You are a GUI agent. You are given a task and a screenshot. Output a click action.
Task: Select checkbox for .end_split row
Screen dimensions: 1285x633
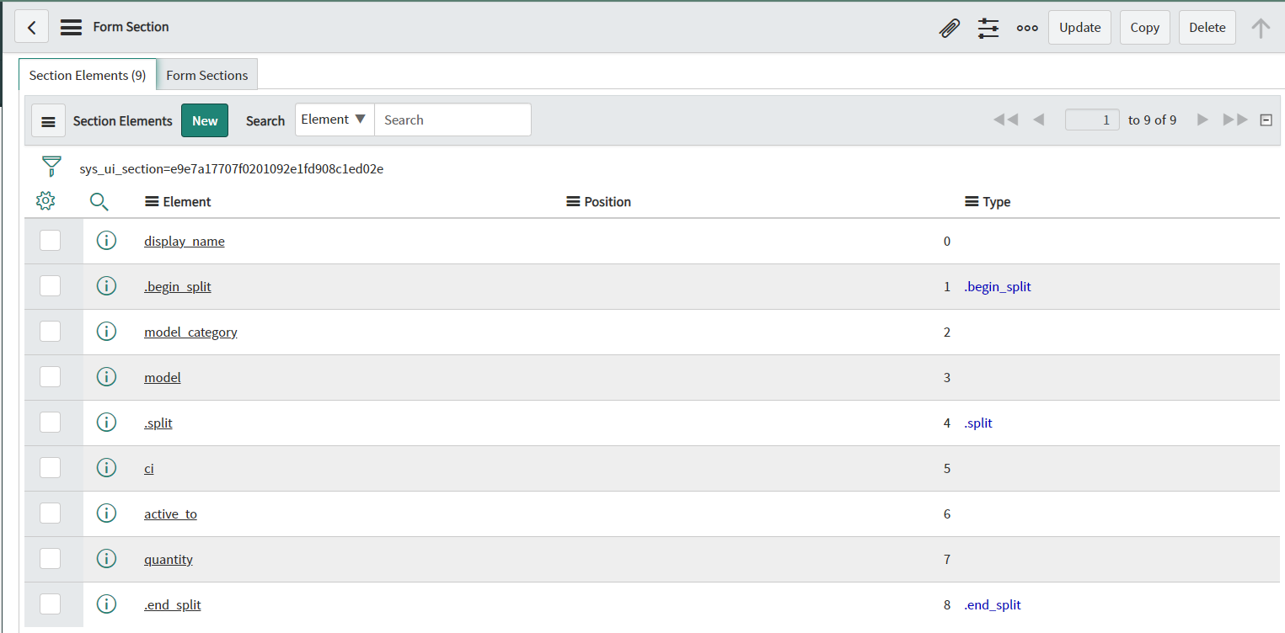[x=50, y=604]
